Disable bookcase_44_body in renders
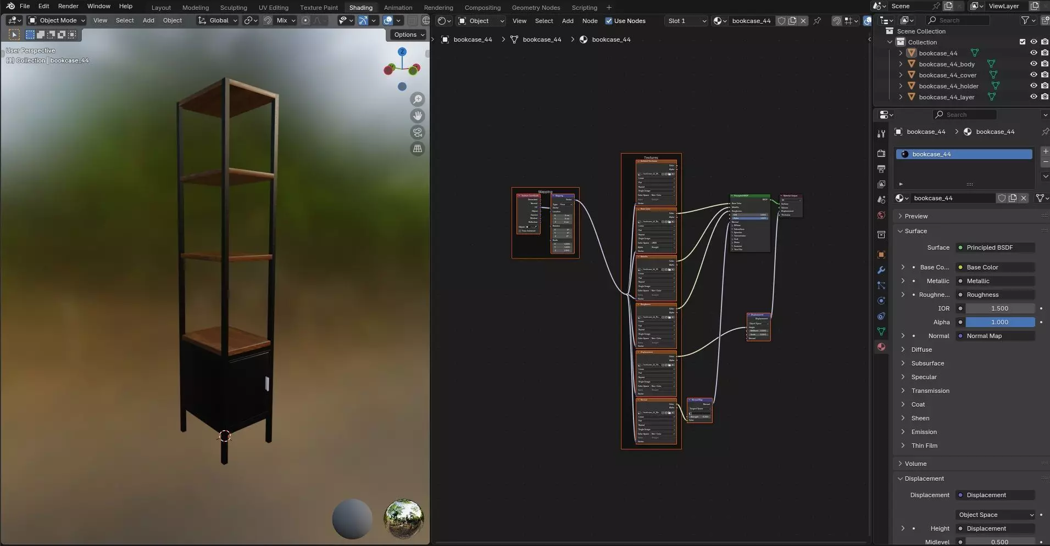This screenshot has height=546, width=1050. 1045,64
